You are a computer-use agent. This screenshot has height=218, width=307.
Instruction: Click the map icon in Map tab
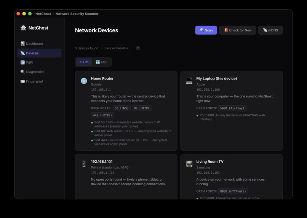coord(98,62)
